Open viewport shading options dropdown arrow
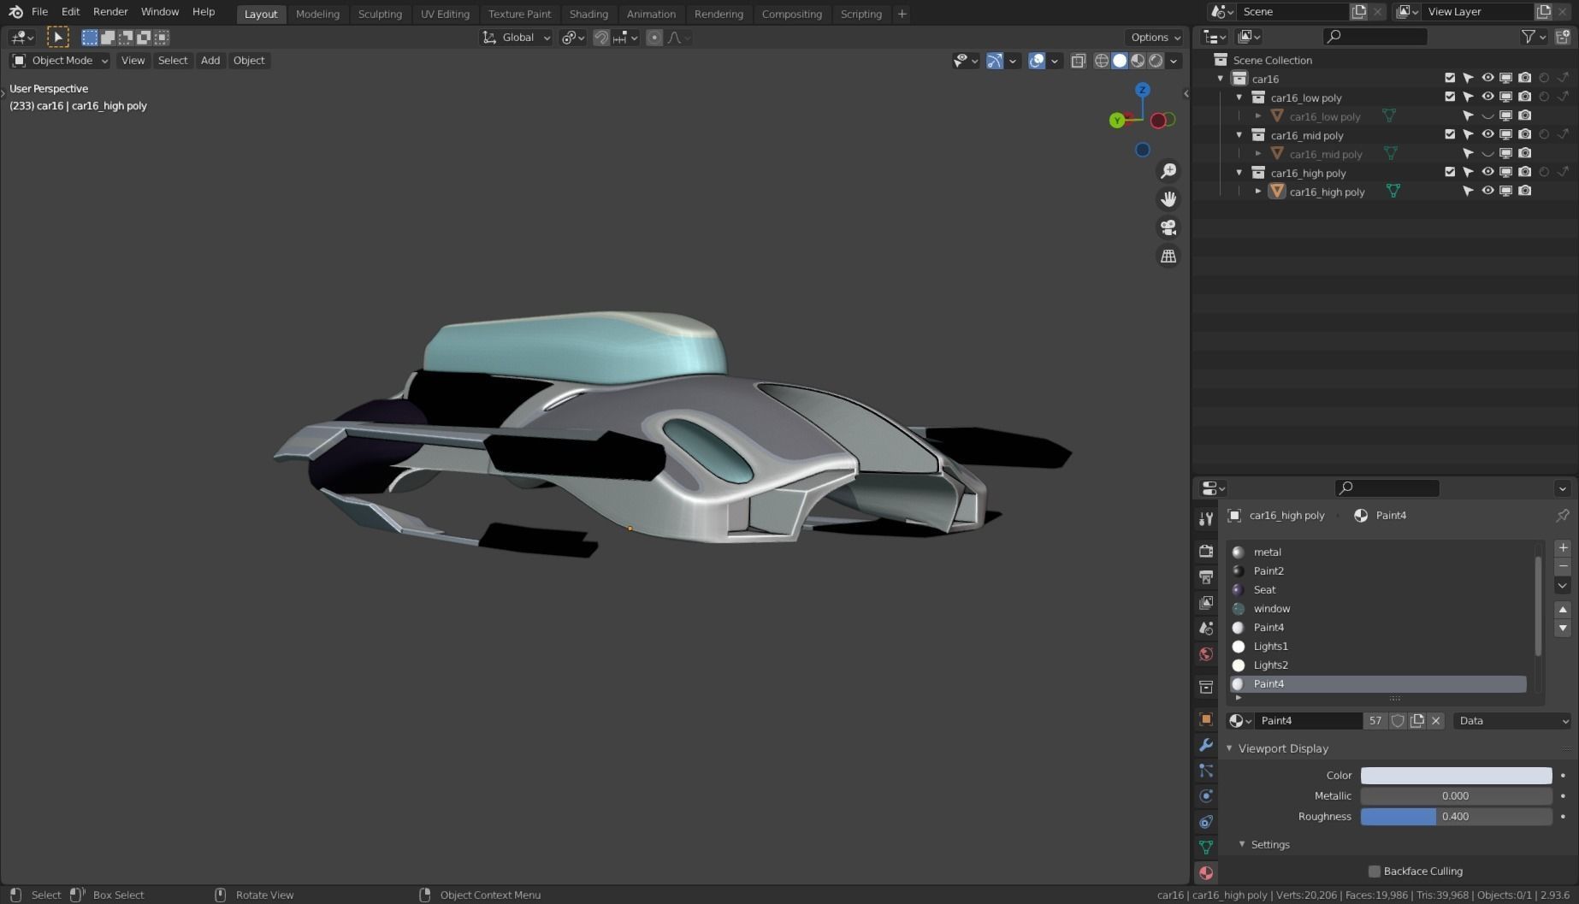1579x904 pixels. pos(1174,61)
